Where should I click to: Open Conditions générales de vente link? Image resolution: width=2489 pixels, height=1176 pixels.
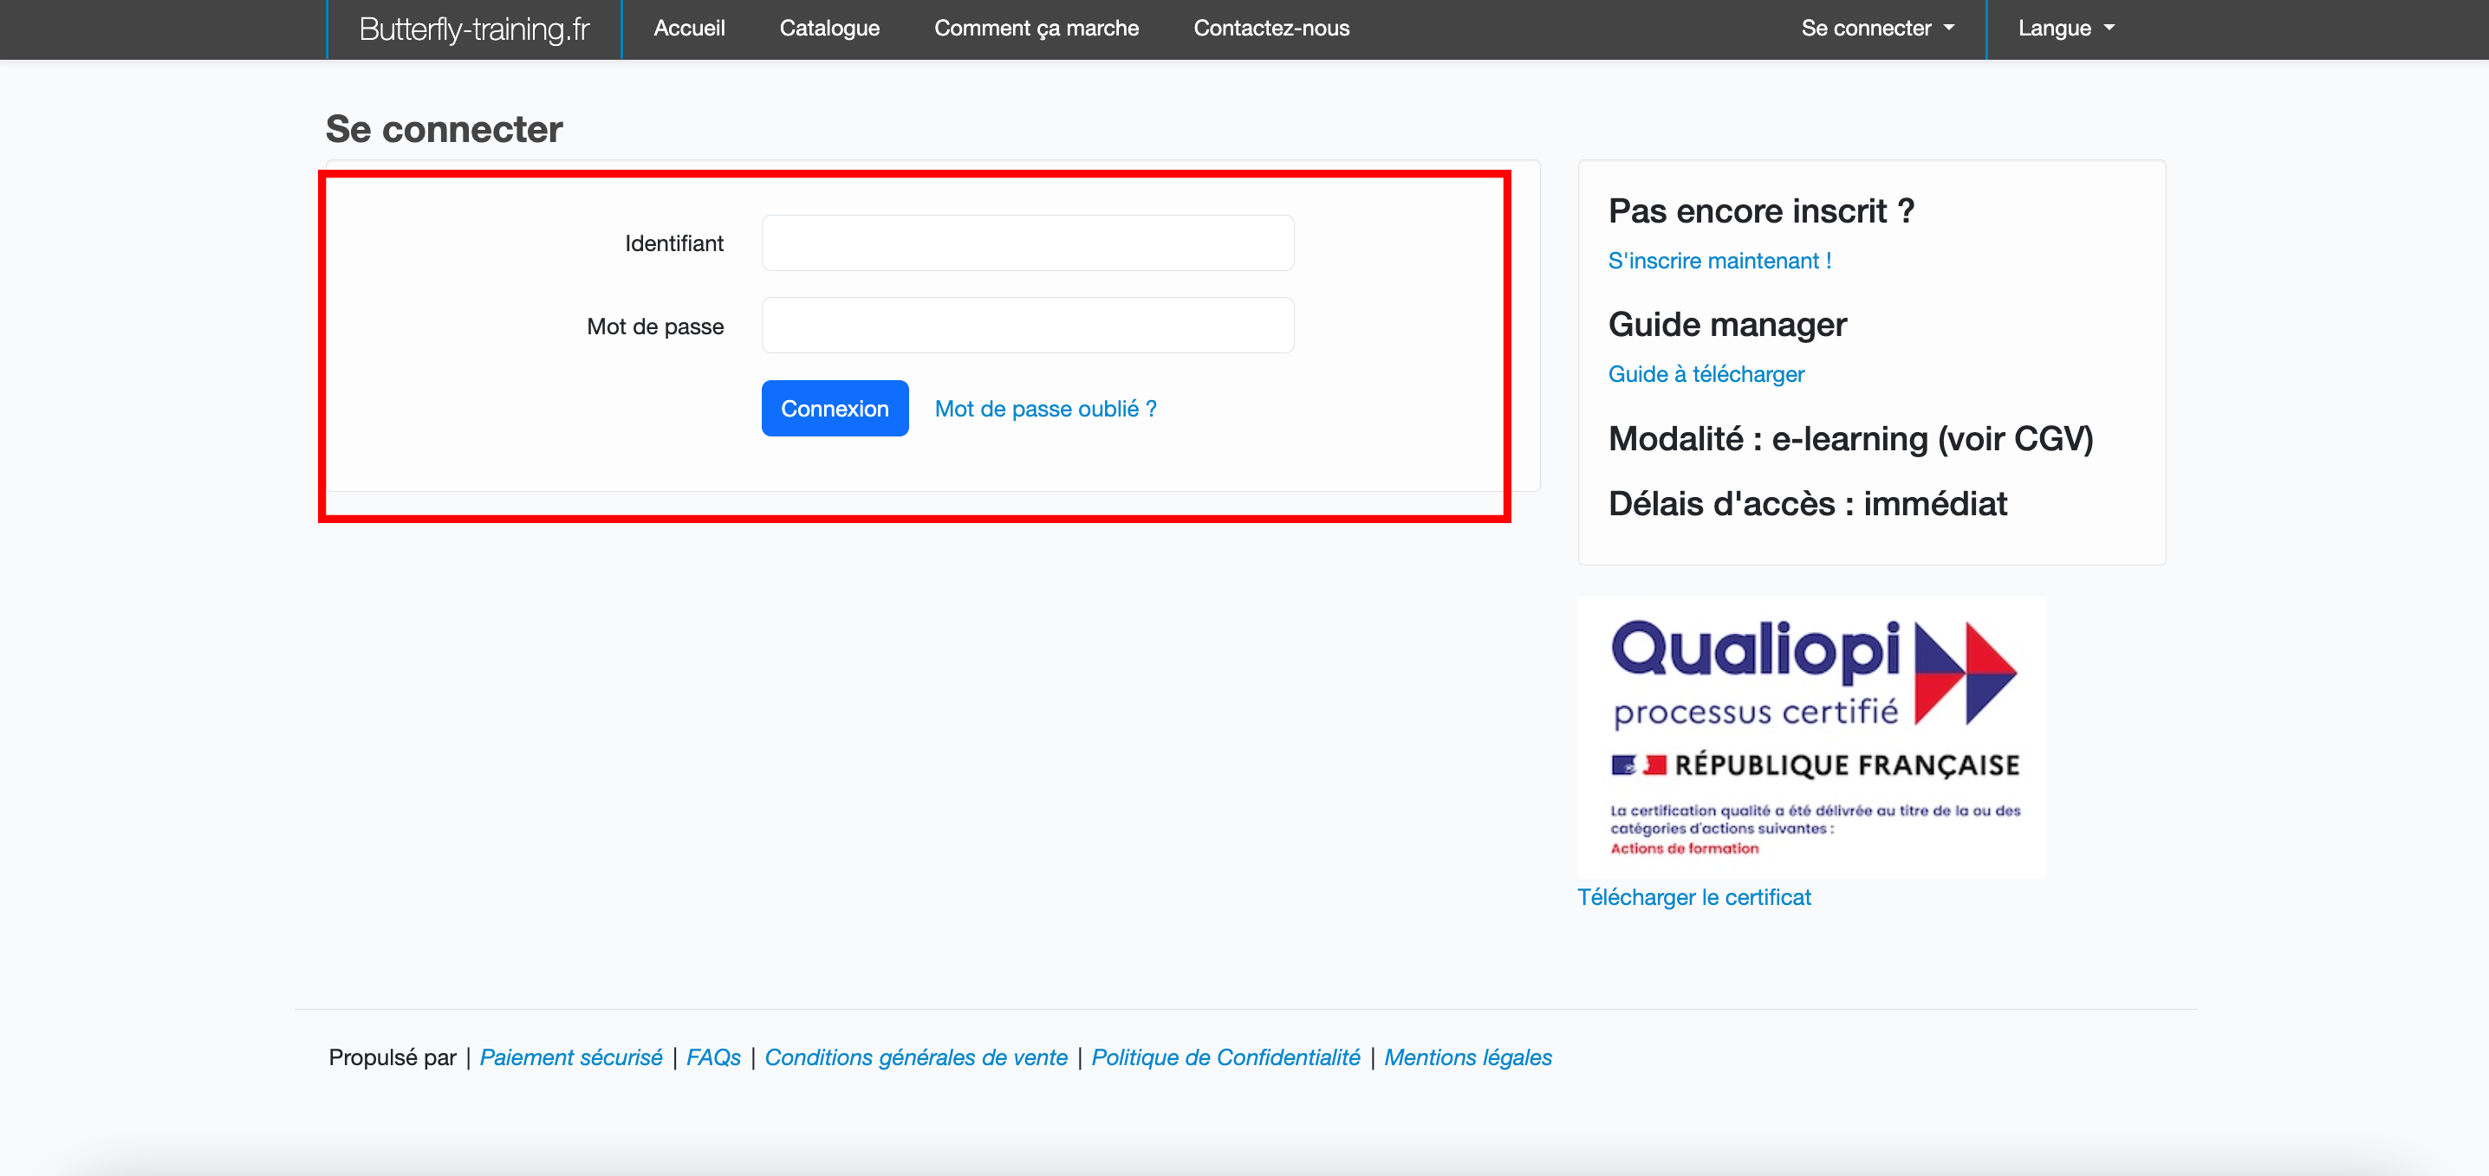[x=916, y=1057]
